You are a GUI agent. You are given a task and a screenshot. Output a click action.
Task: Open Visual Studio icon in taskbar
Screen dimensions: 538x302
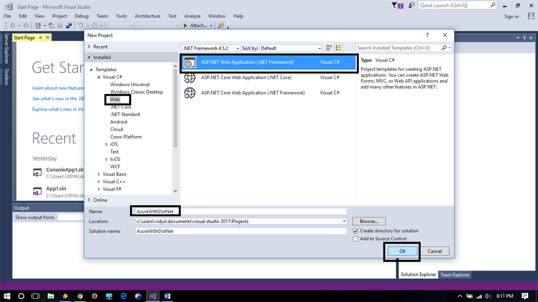click(x=153, y=296)
